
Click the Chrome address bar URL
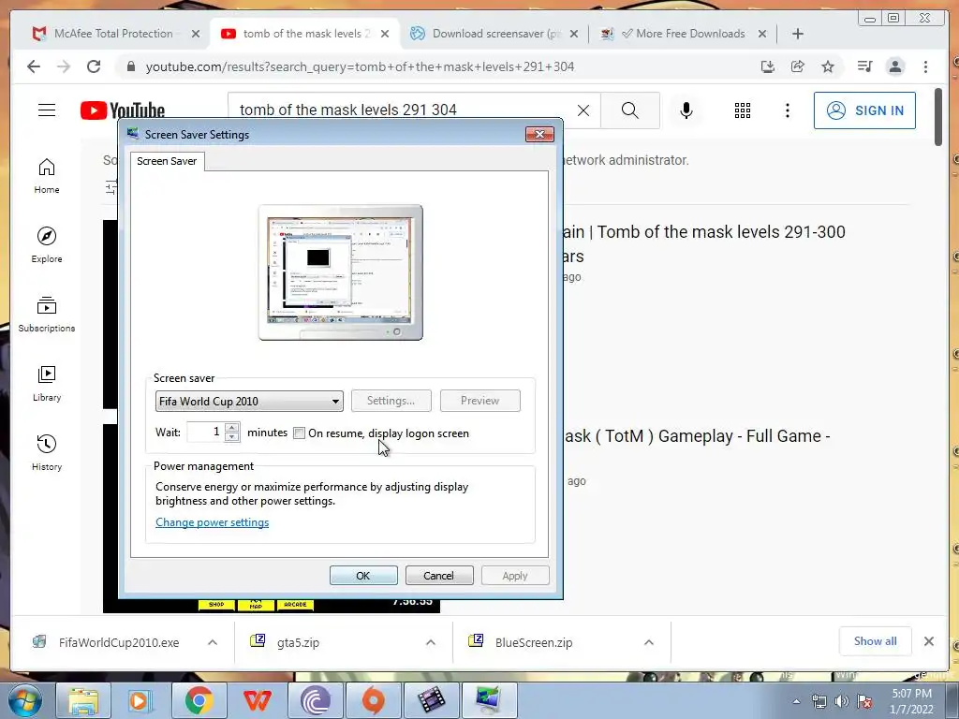360,66
